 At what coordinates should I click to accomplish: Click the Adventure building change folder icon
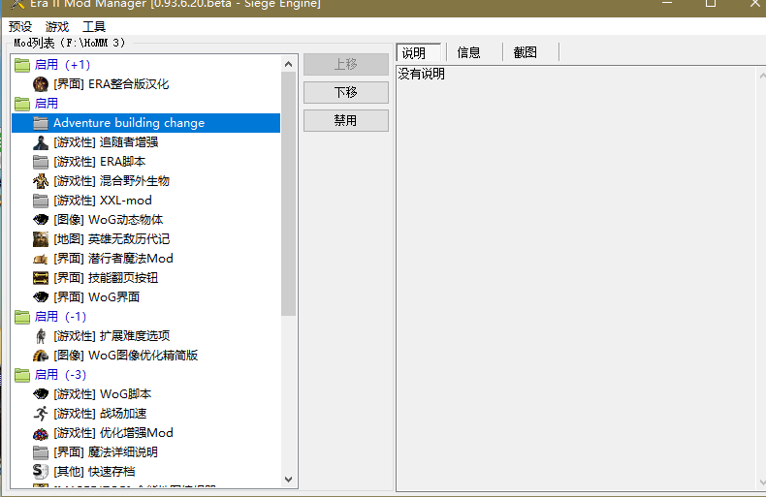pos(41,123)
